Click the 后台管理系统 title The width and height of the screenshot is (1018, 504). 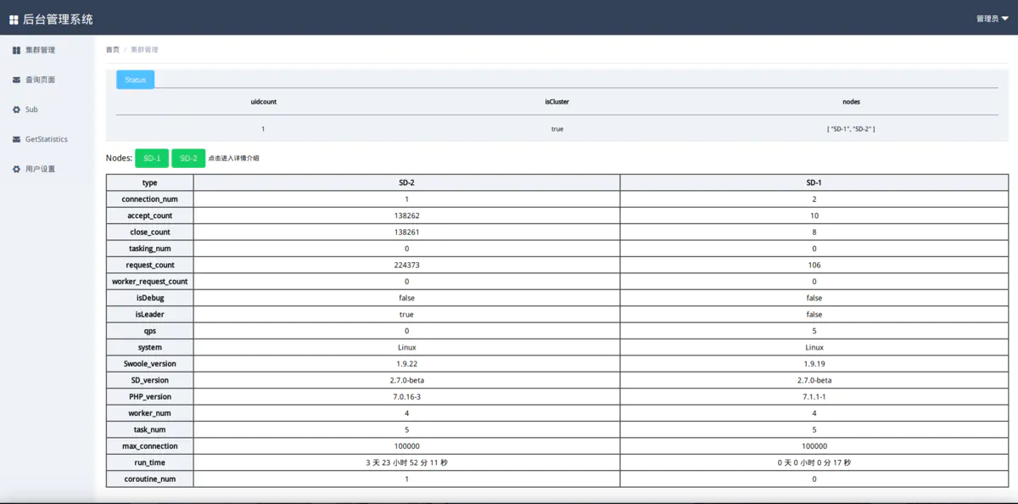[x=58, y=19]
